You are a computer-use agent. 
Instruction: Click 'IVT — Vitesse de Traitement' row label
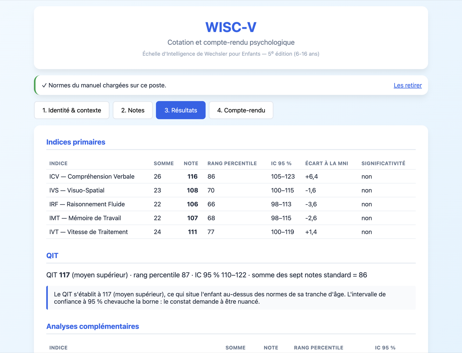[88, 232]
